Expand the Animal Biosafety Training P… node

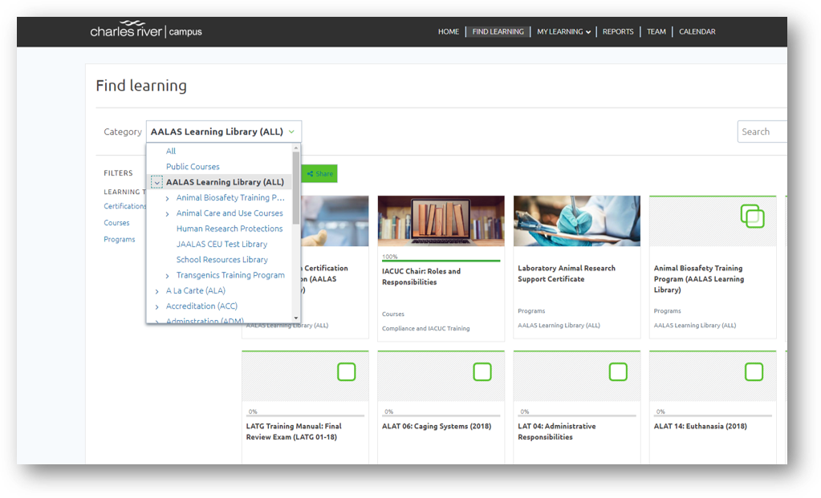point(167,198)
